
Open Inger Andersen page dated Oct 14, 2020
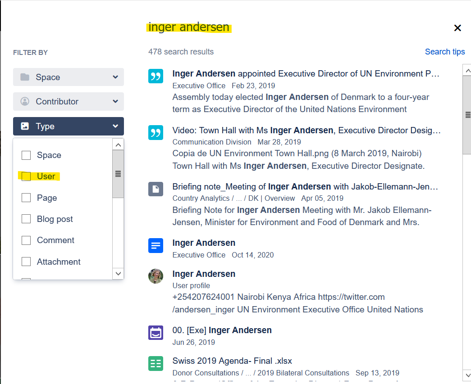[204, 243]
